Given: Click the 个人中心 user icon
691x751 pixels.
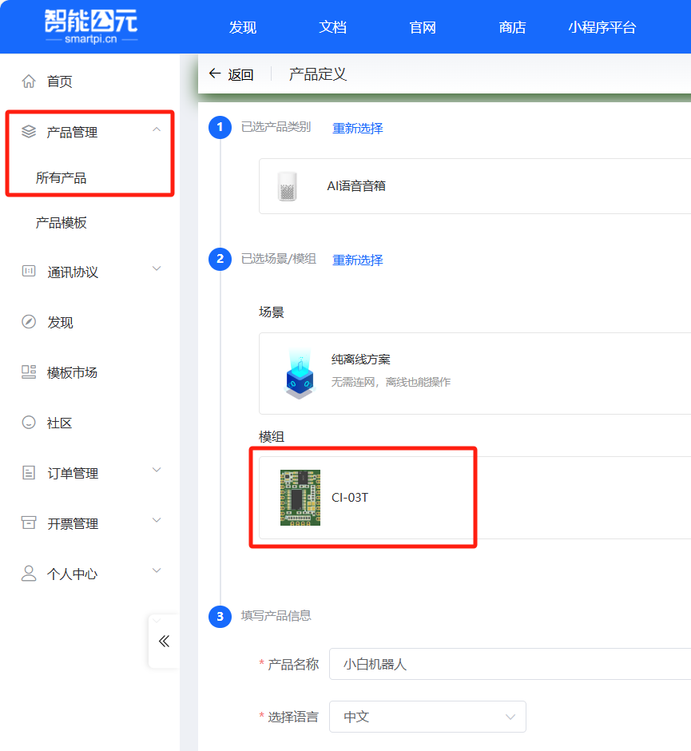Looking at the screenshot, I should 29,573.
